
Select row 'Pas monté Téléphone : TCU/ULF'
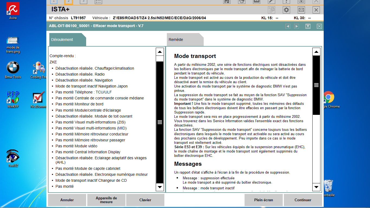tap(84, 92)
